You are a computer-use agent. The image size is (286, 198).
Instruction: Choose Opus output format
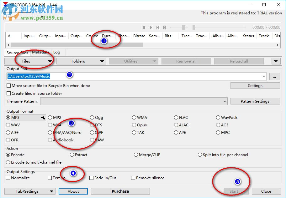coord(134,125)
